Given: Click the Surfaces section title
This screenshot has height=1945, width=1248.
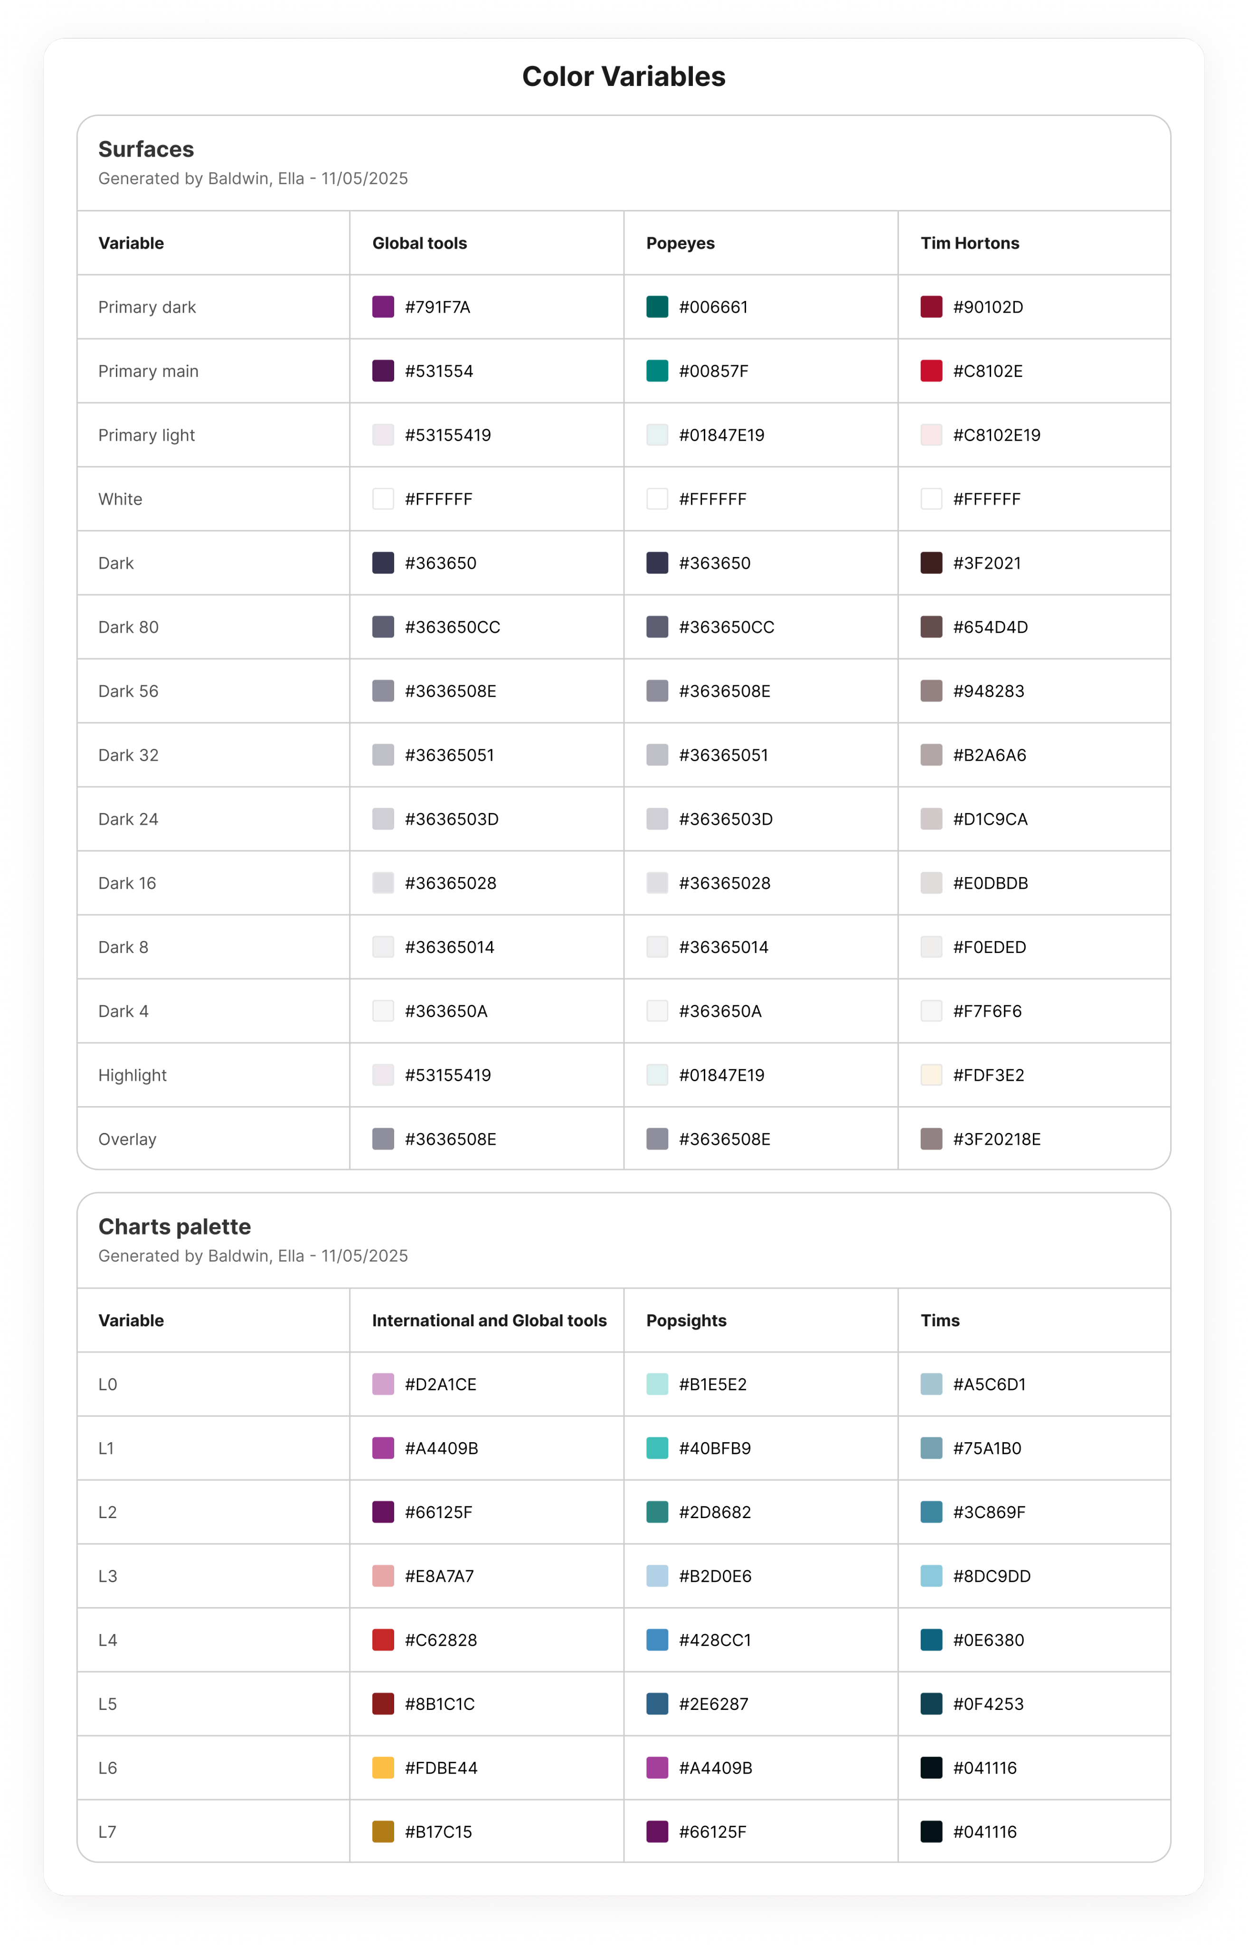Looking at the screenshot, I should click(146, 149).
